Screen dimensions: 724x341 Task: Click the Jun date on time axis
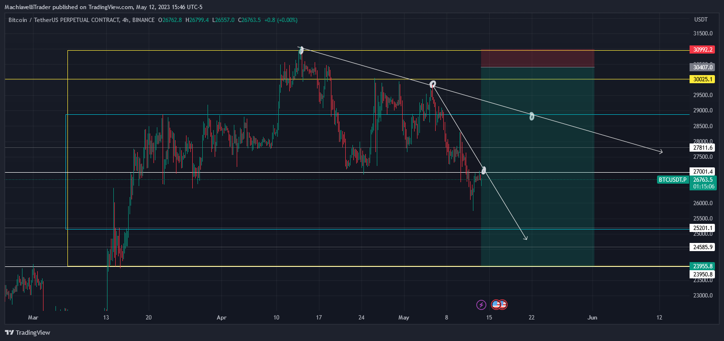click(592, 318)
